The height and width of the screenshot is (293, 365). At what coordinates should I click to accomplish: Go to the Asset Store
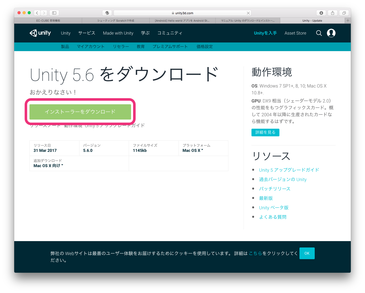[x=295, y=33]
